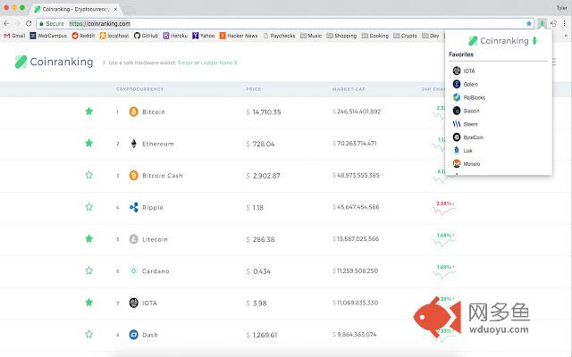Unfavorite Bitcoin with its star toggle
572x357 pixels.
tap(88, 112)
